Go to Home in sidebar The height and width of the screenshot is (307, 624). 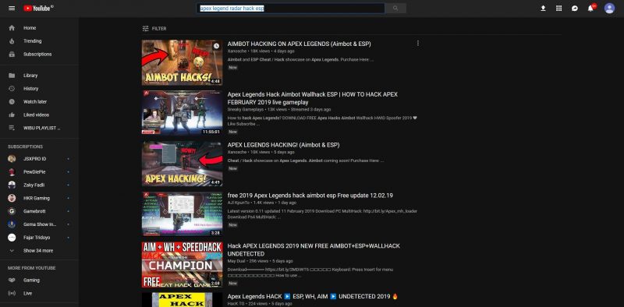[40, 28]
